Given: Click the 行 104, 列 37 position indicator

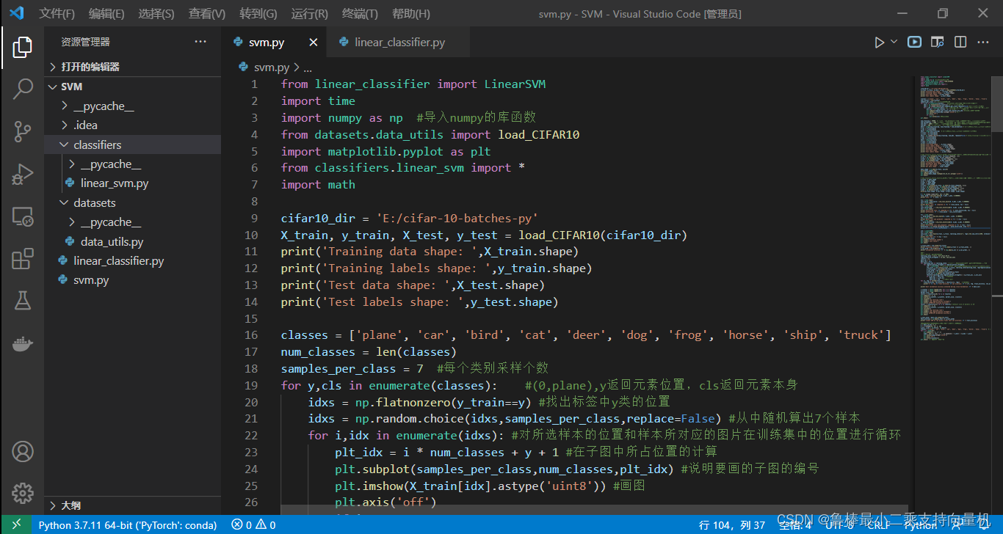Looking at the screenshot, I should (x=732, y=525).
